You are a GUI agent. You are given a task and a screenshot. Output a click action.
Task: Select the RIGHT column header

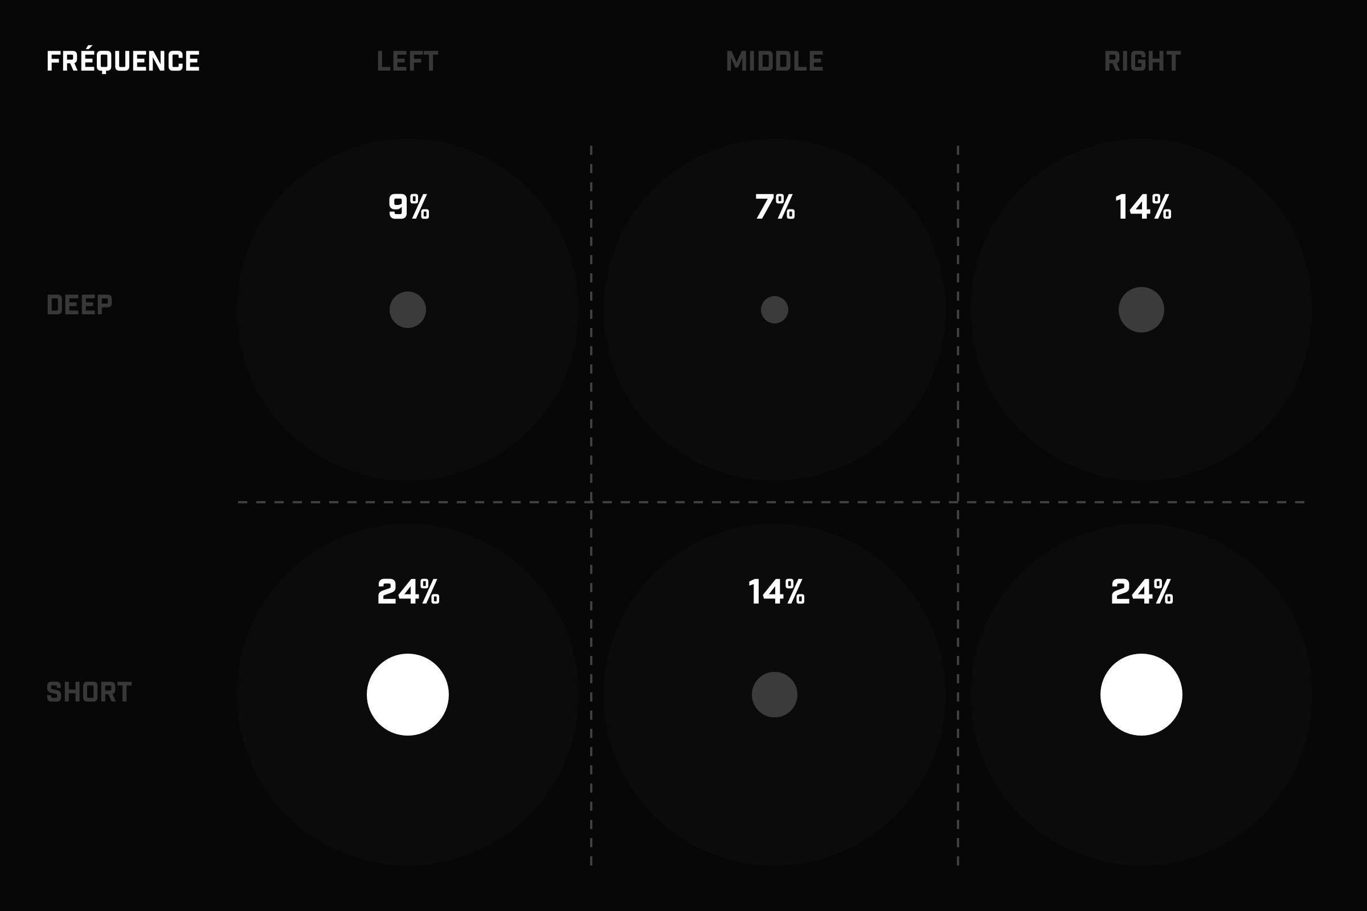click(x=1141, y=61)
